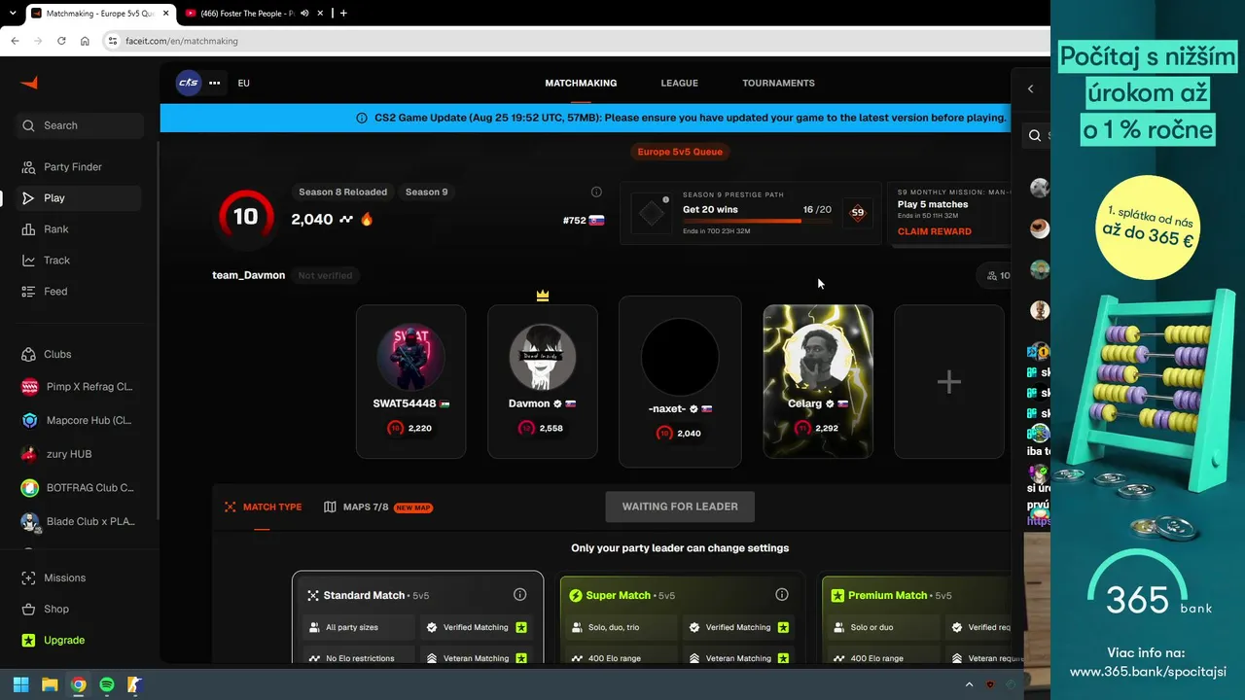The height and width of the screenshot is (700, 1245).
Task: Select the Maps 7/8 tab
Action: (378, 507)
